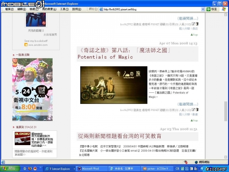
Task: Open the Windows 開始 Start button
Action: pos(10,169)
